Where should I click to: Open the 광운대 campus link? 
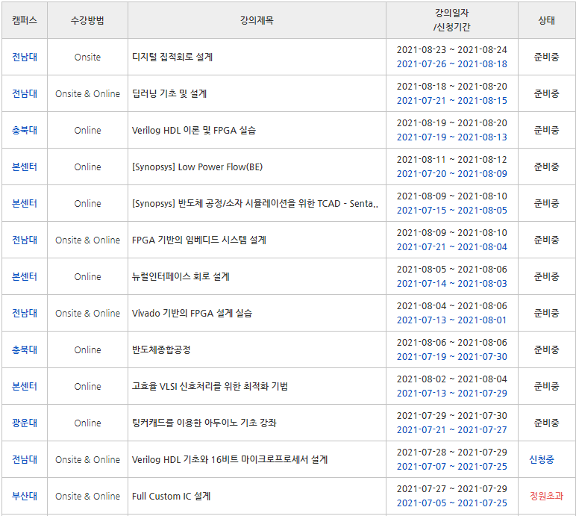click(25, 423)
